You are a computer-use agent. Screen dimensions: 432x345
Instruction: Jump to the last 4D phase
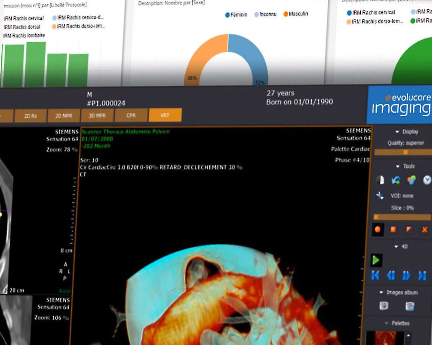tap(422, 276)
